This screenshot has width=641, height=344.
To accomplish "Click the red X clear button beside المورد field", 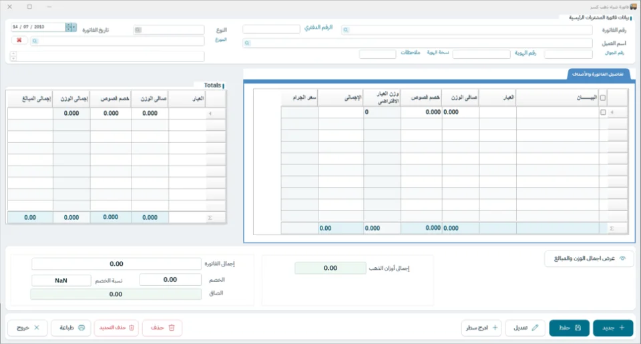I will (19, 40).
